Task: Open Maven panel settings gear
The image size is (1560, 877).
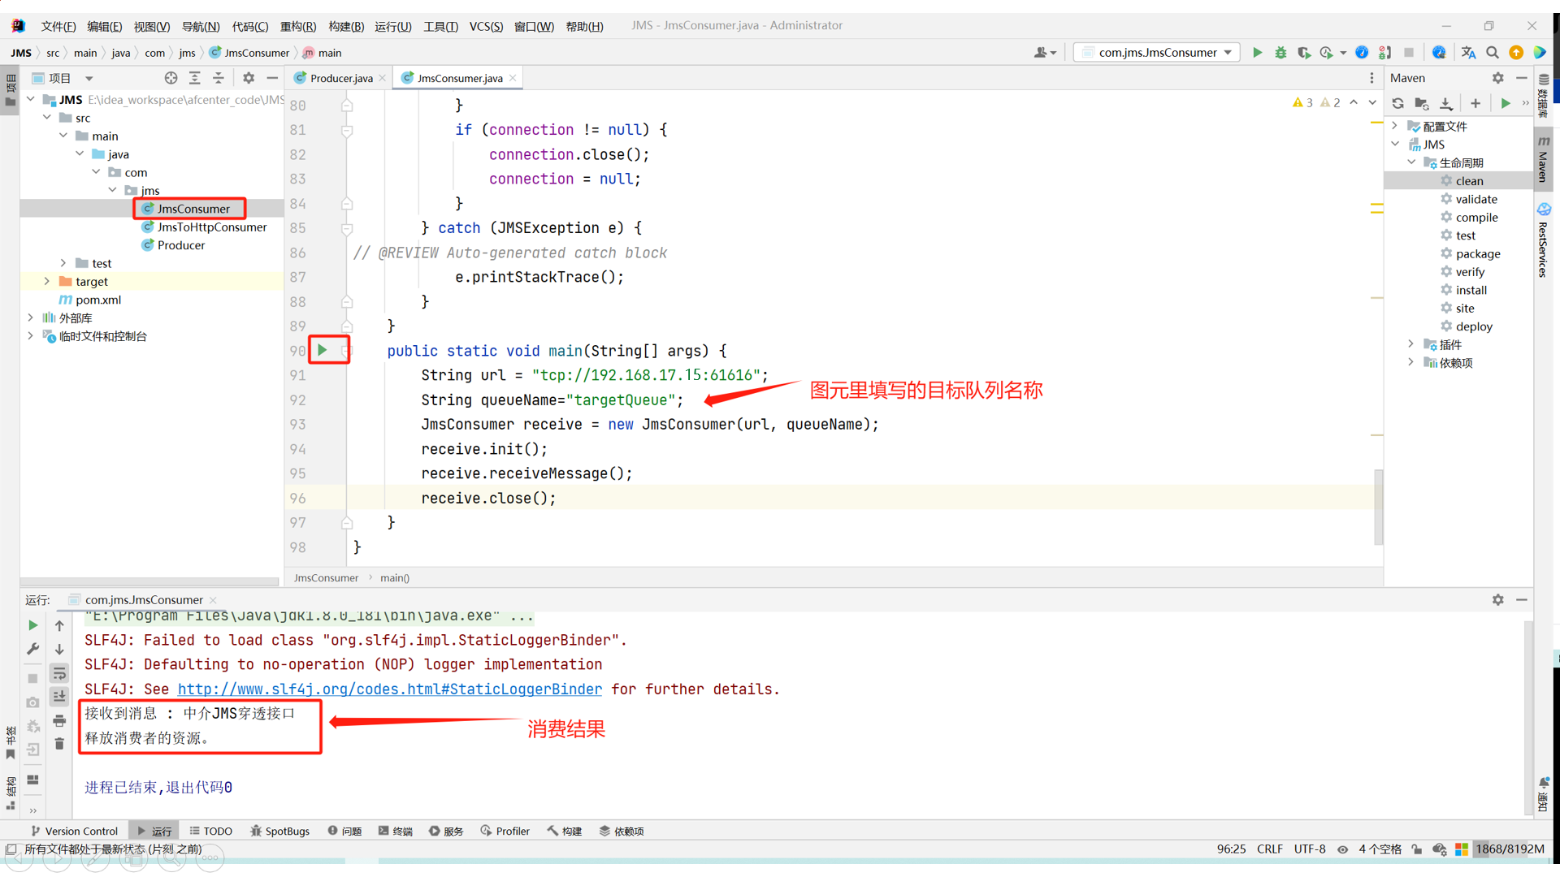Action: click(x=1497, y=78)
